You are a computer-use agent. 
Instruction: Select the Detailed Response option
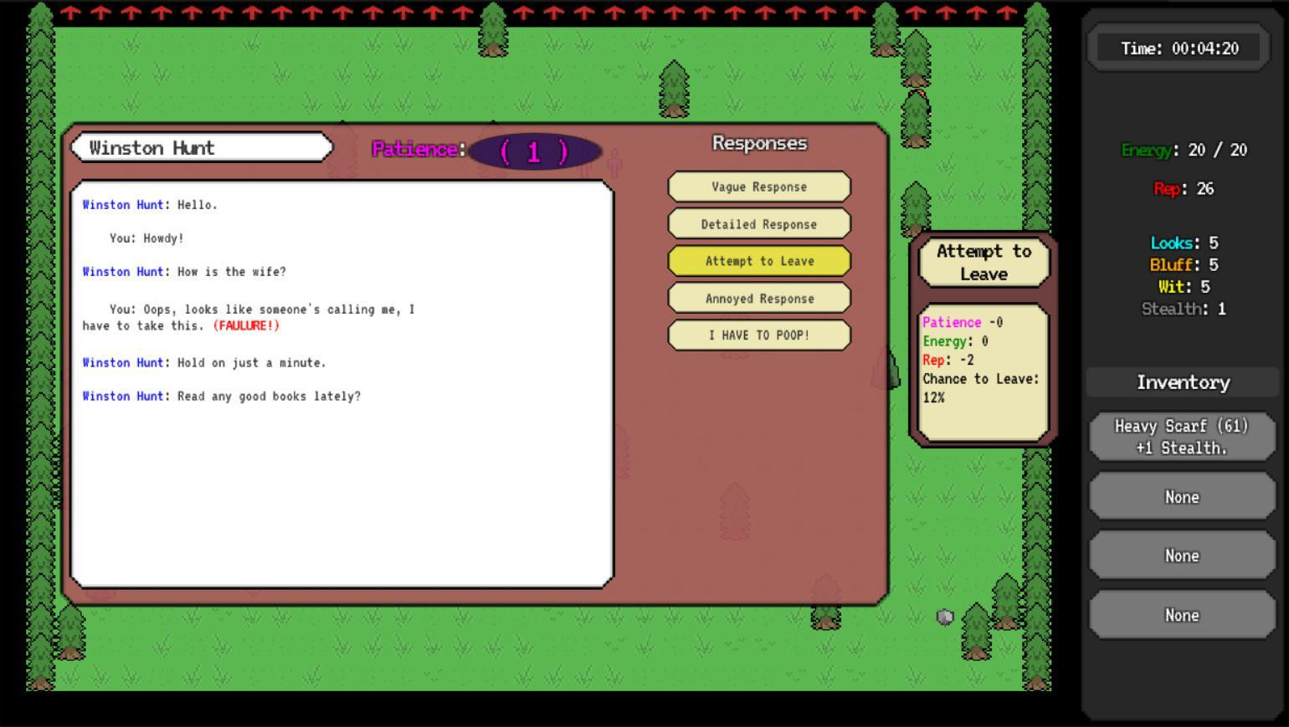click(759, 224)
